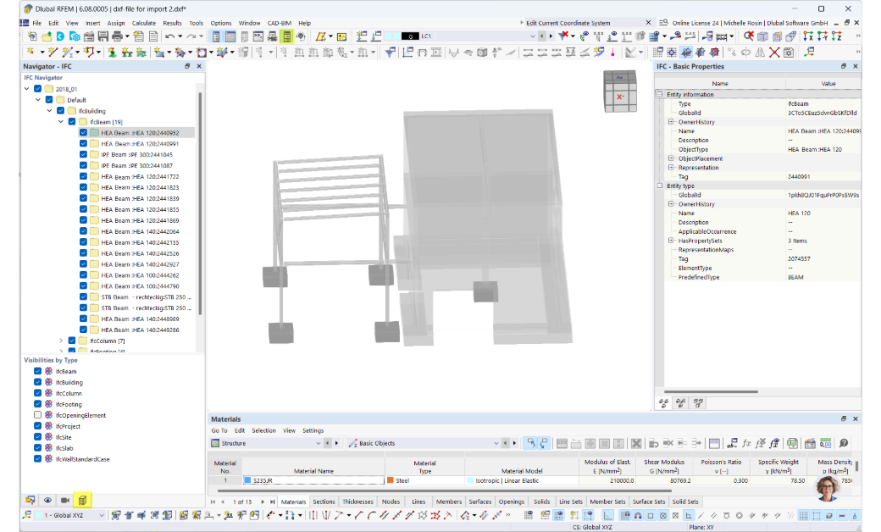
Task: Open the CAD-BIM menu
Action: (280, 23)
